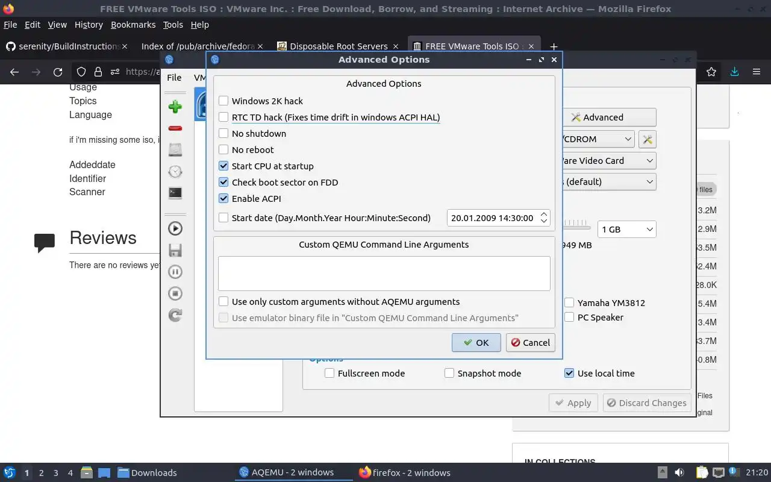This screenshot has width=771, height=482.
Task: Check the No reboot option
Action: point(223,150)
